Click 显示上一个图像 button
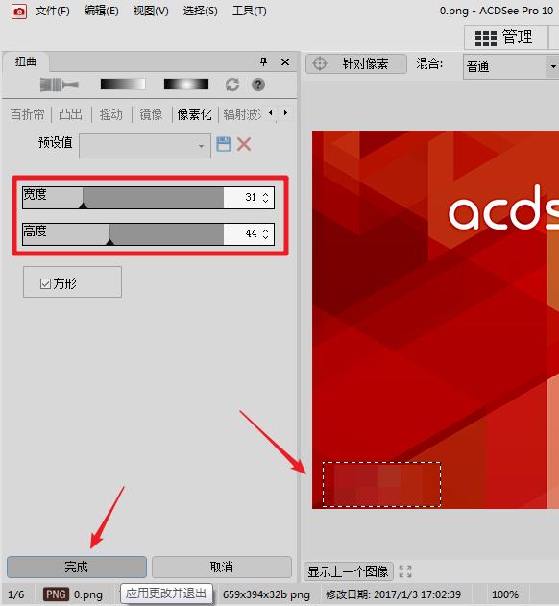Screen dimensions: 559x606 349,571
